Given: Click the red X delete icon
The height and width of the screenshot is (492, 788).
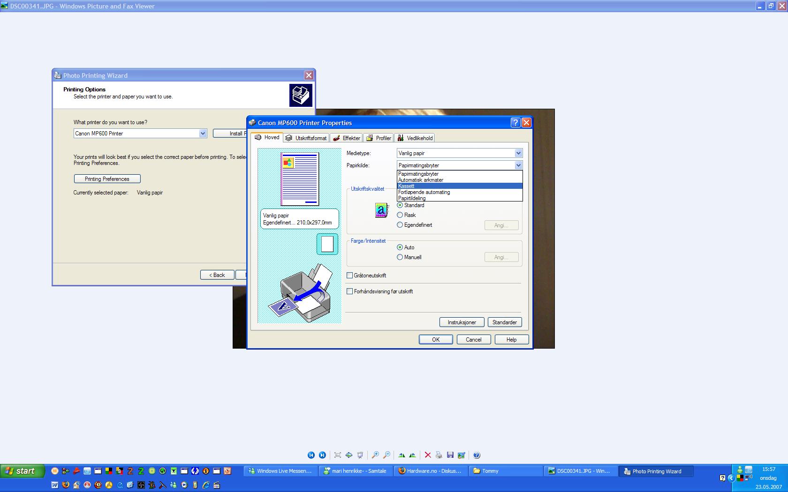Looking at the screenshot, I should [427, 455].
